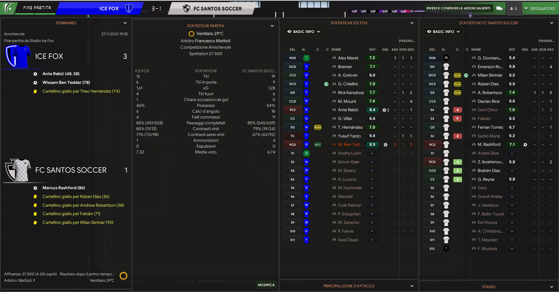This screenshot has width=559, height=292.
Task: Click yellow card Amm icon for Rúben Dias
Action: 457,84
